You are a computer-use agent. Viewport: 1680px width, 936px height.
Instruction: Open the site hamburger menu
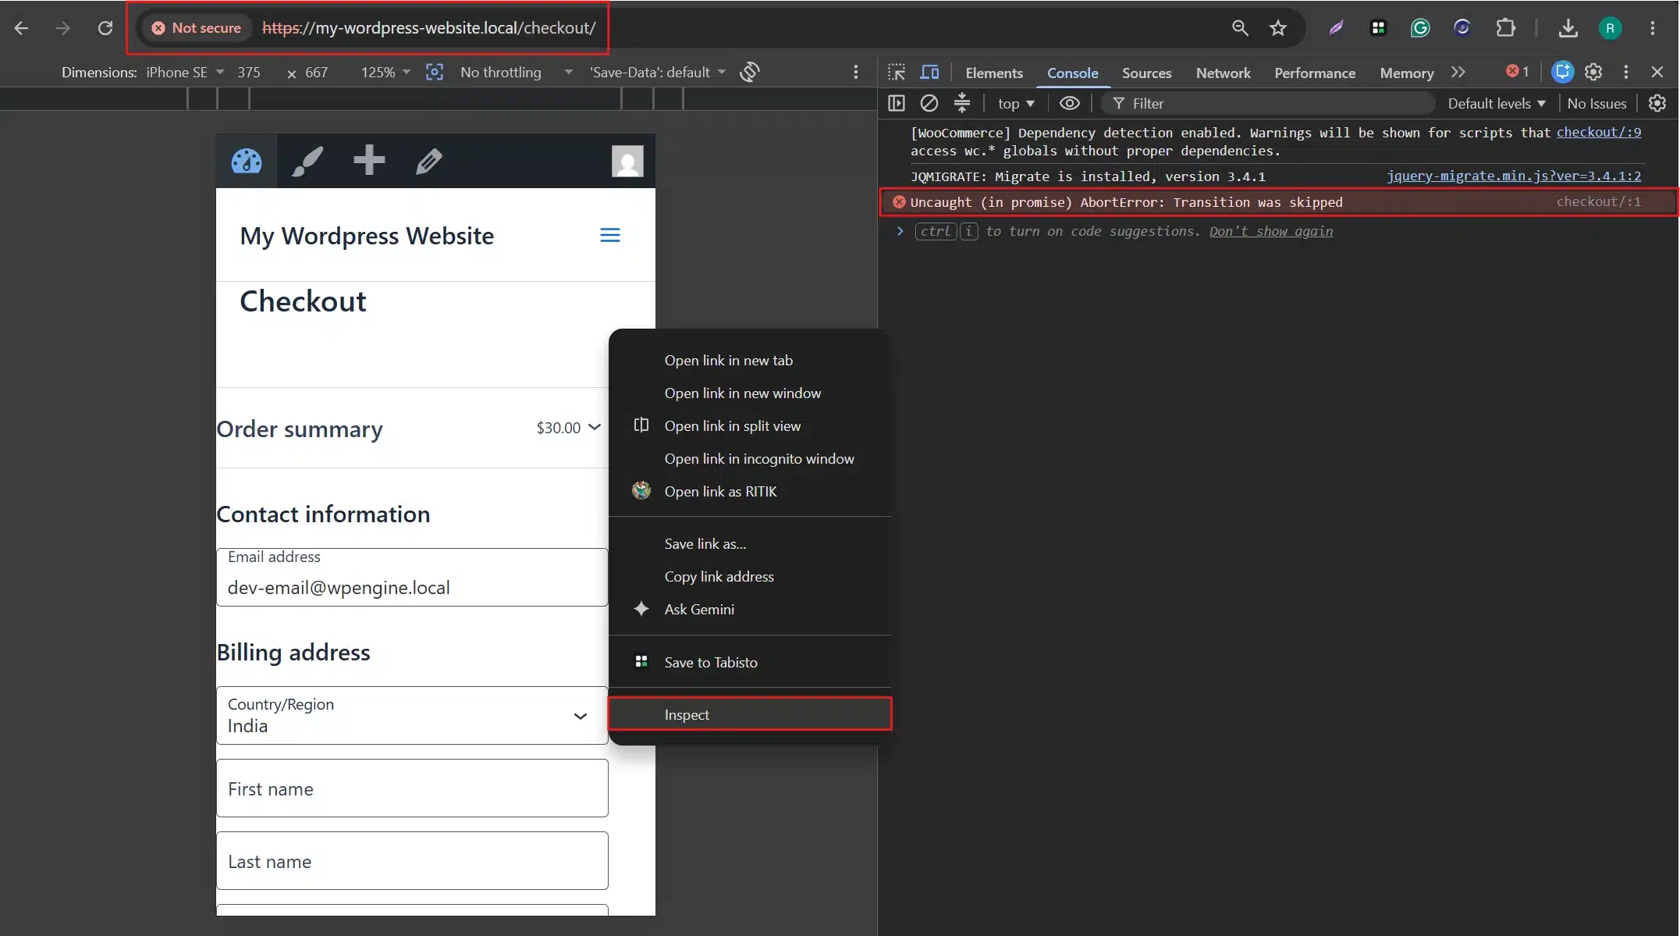tap(610, 235)
